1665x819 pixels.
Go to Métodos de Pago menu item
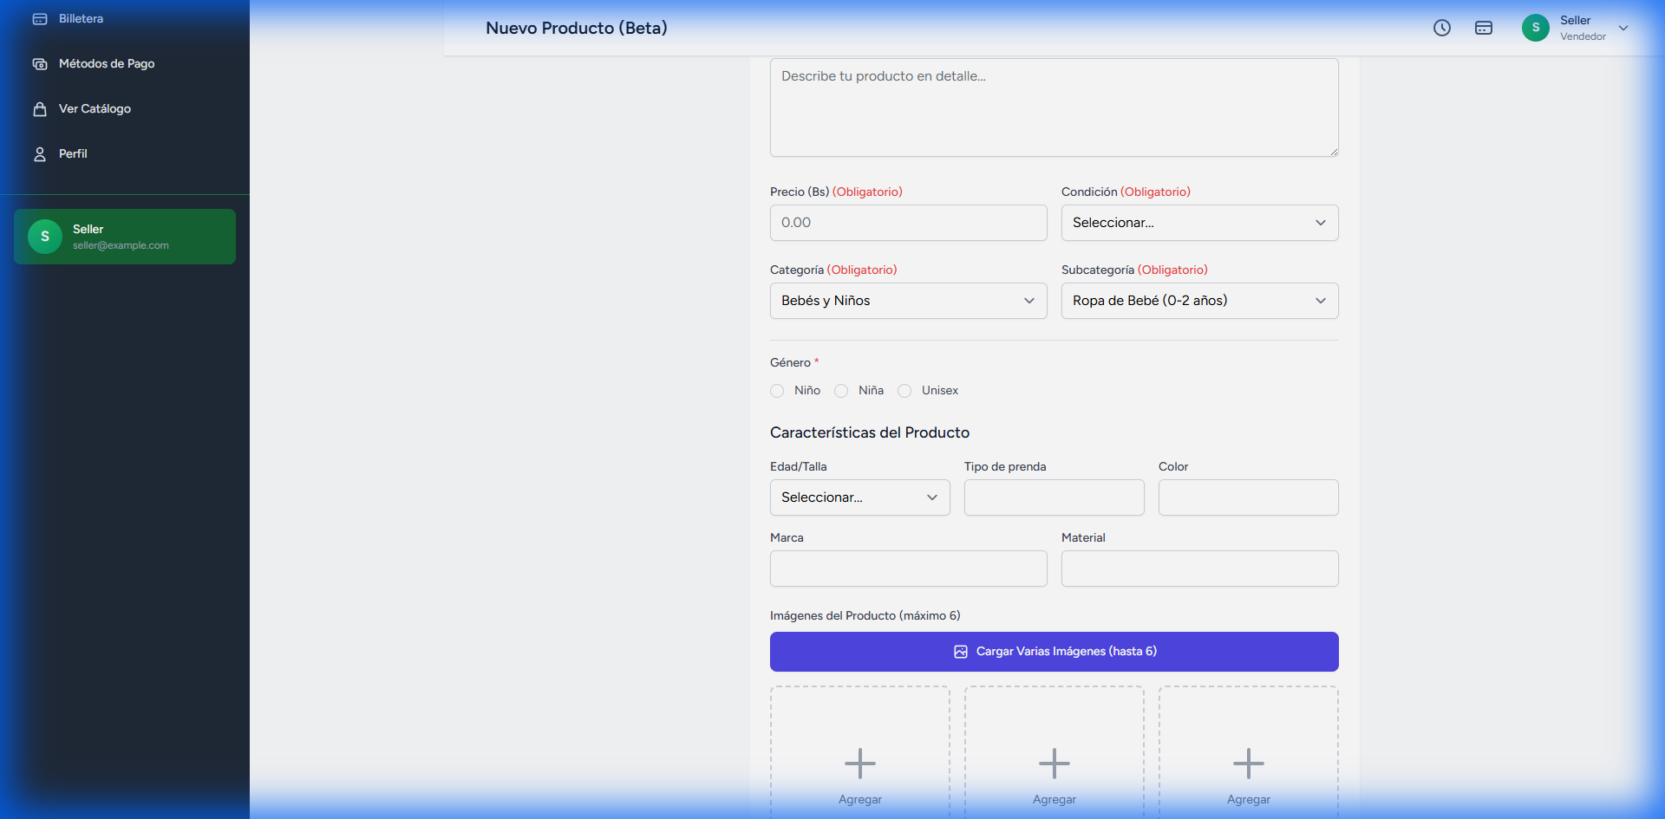click(x=107, y=64)
